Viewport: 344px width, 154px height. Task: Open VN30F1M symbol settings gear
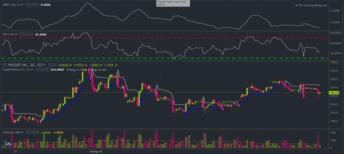54,65
